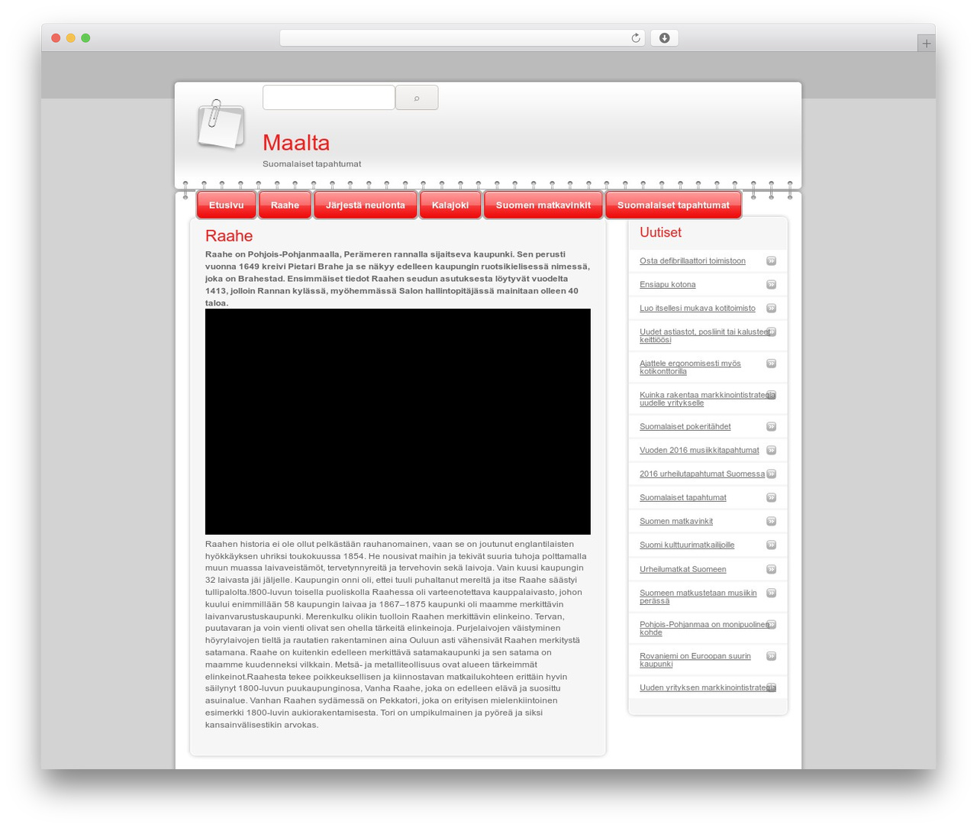
Task: Click the search magnifier button
Action: tap(417, 98)
